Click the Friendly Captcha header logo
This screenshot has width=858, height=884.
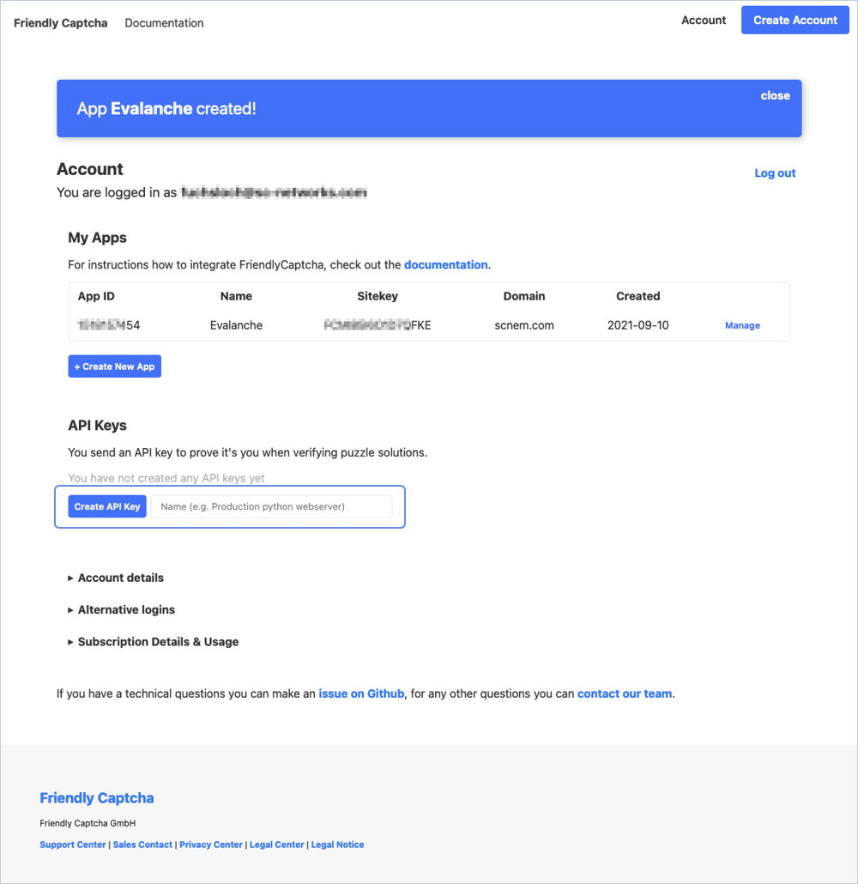coord(61,23)
